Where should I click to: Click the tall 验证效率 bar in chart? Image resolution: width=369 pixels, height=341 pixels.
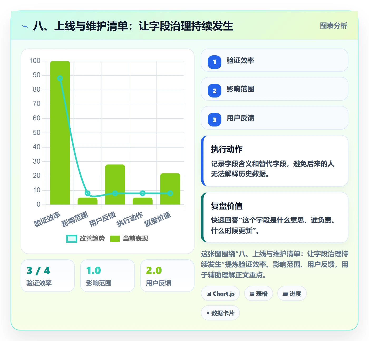[60, 133]
